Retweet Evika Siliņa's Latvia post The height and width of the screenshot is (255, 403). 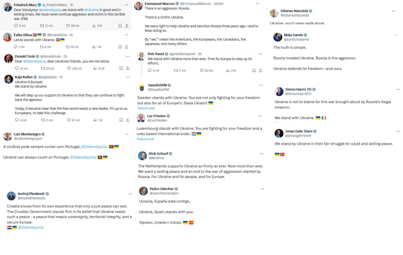coord(43,47)
